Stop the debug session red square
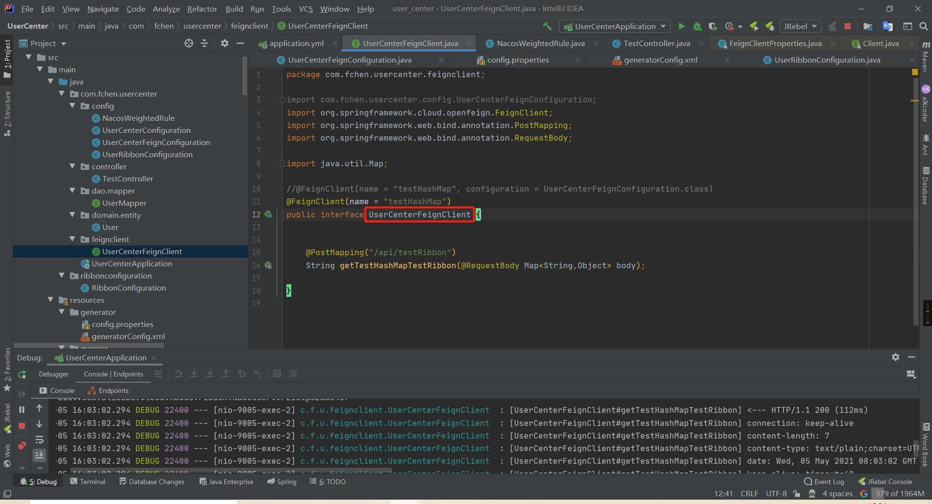This screenshot has height=504, width=932. [22, 426]
